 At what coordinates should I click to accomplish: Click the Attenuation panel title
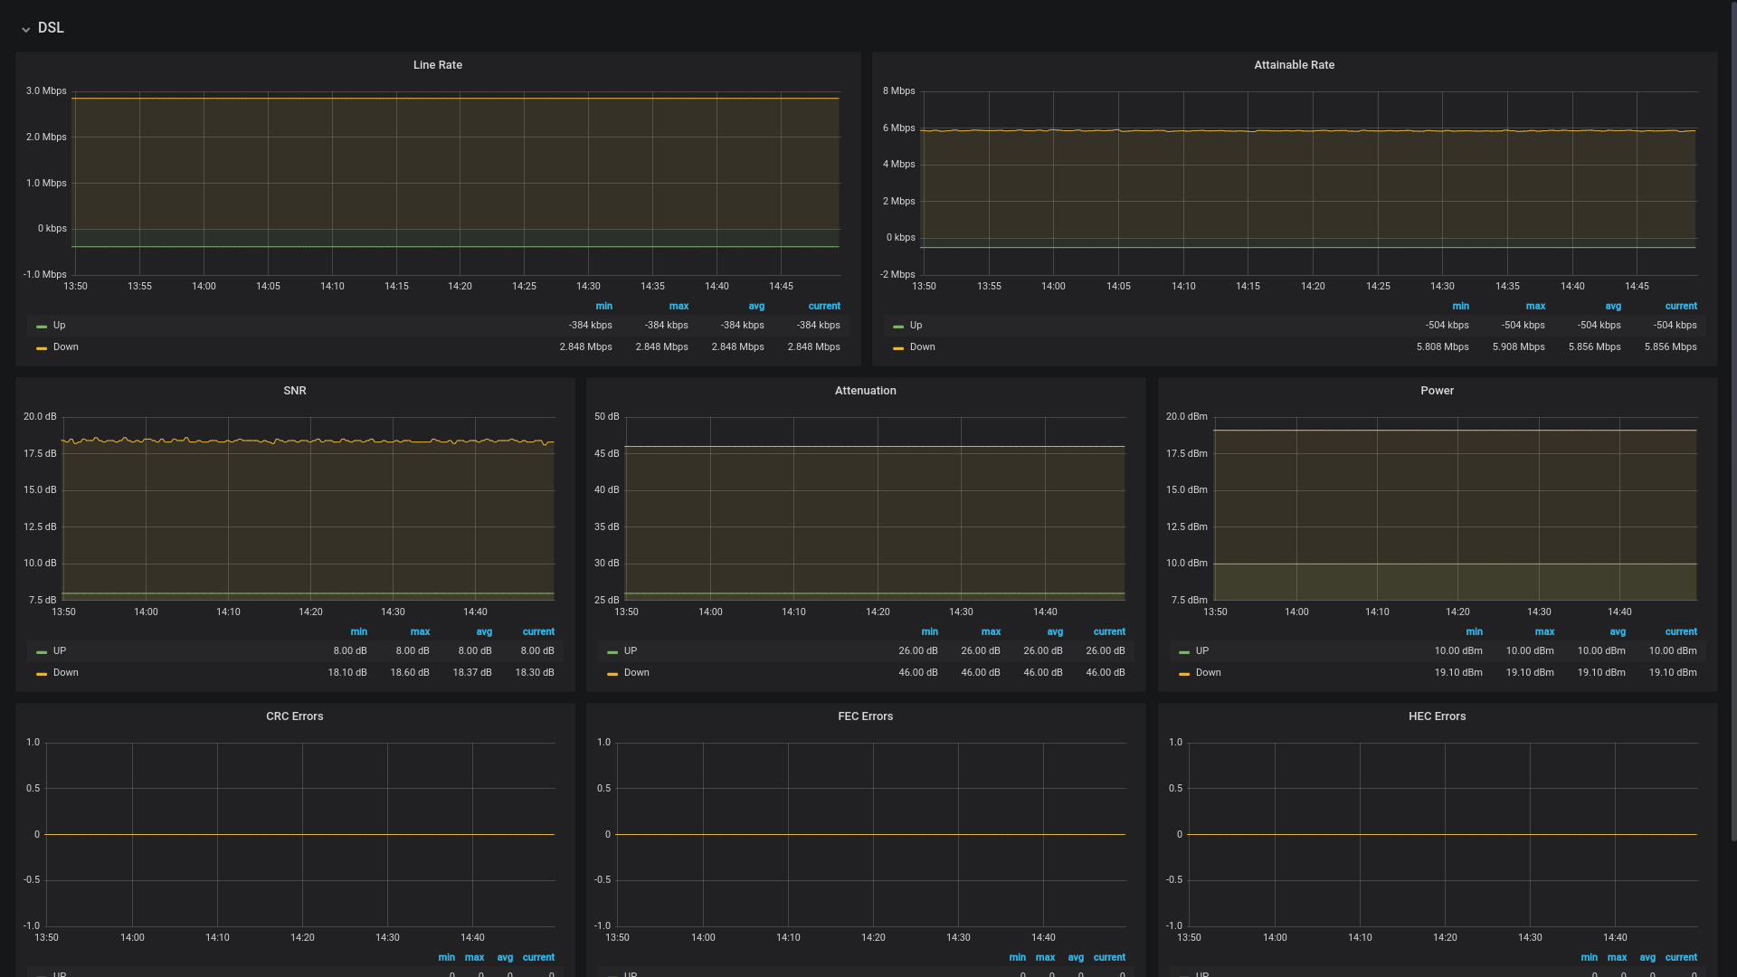point(865,391)
